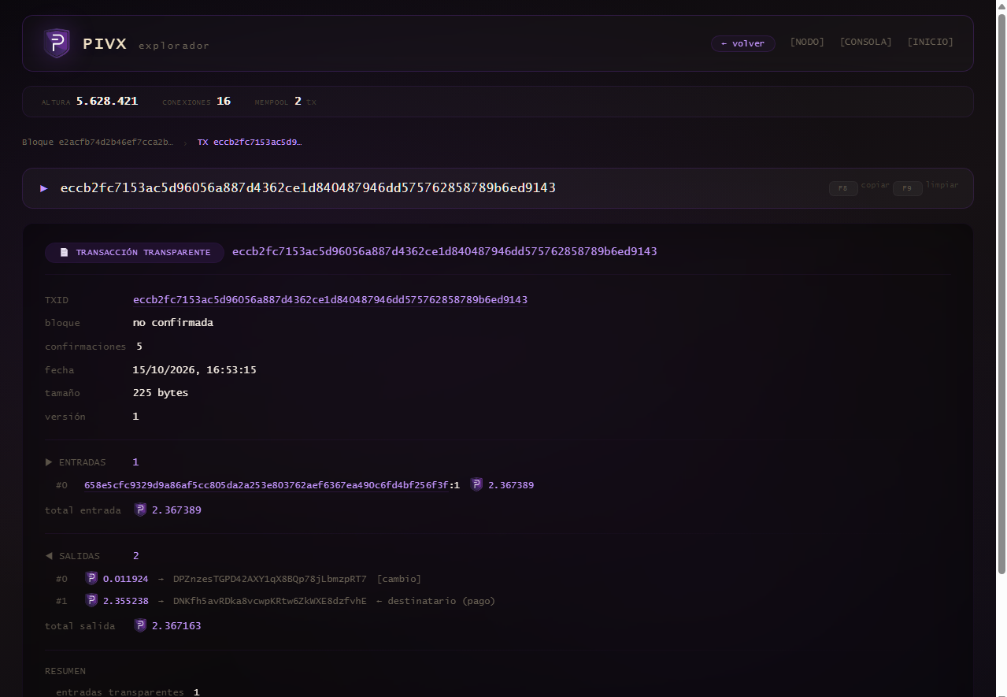
Task: Click the PIVX coin icon beside output 2.355238
Action: coord(91,601)
